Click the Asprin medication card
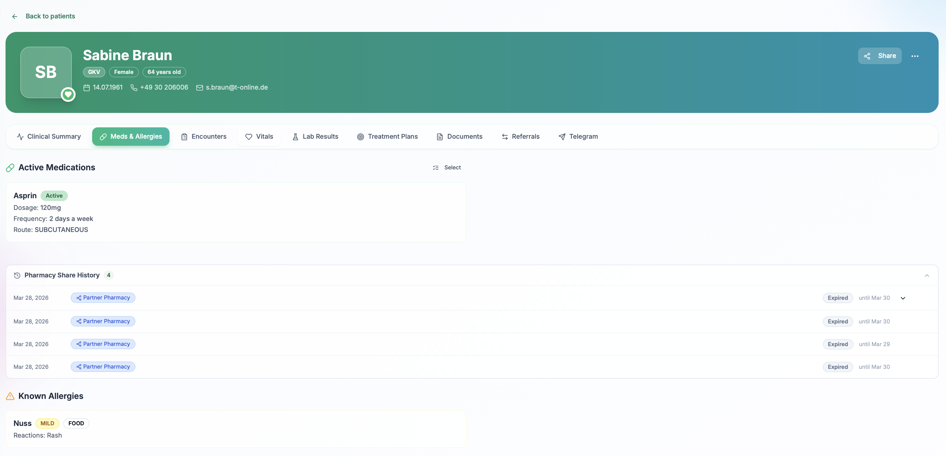The width and height of the screenshot is (946, 456). click(x=236, y=212)
